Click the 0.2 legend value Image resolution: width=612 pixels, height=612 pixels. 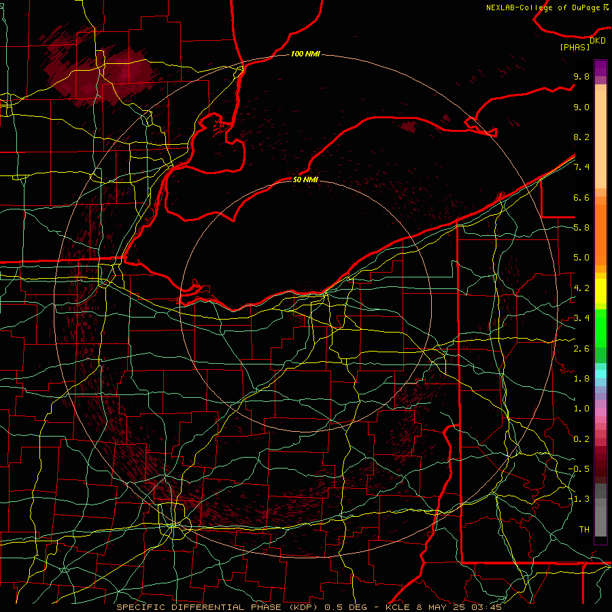point(581,439)
